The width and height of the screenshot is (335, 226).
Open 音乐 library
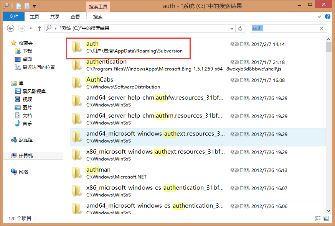pos(23,123)
